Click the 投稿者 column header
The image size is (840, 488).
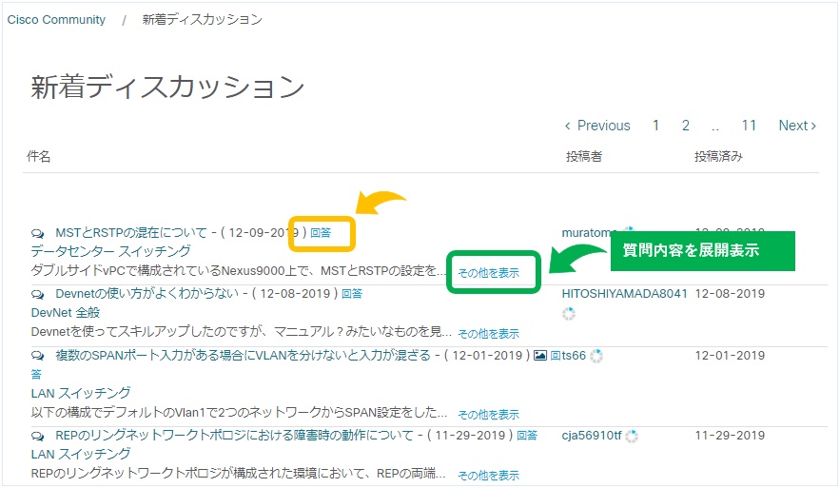[x=584, y=156]
